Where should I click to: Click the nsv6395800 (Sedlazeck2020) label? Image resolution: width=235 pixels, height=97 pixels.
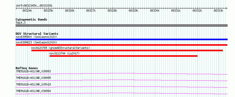click(x=36, y=37)
